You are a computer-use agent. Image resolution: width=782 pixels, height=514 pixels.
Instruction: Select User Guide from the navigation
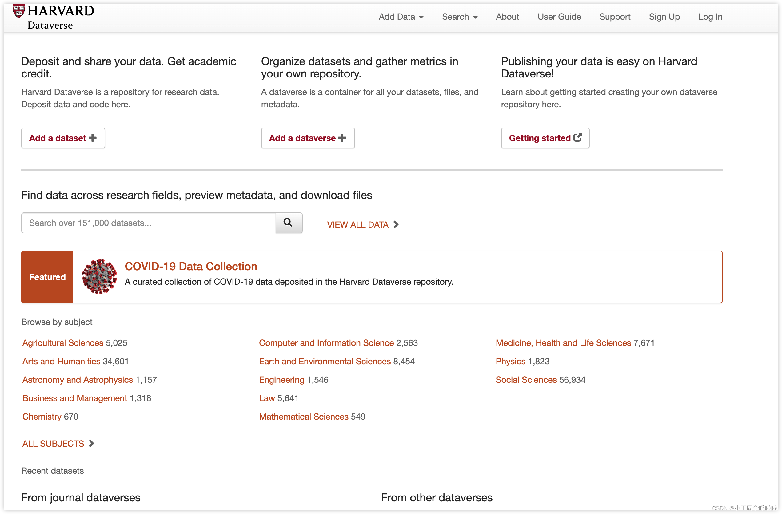[x=559, y=16]
